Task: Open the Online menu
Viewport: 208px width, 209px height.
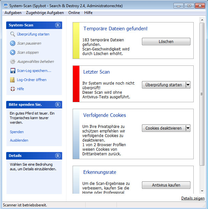Action: click(74, 13)
